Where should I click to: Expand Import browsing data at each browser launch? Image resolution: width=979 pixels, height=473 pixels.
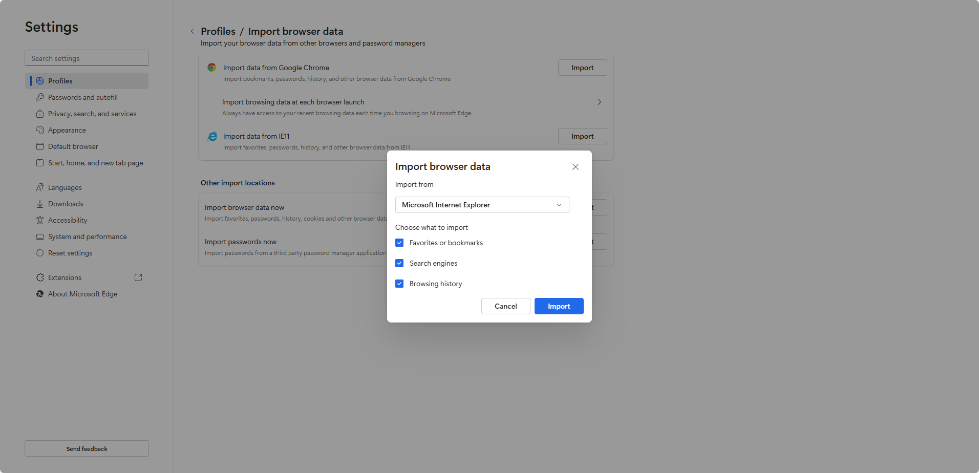[x=599, y=102]
